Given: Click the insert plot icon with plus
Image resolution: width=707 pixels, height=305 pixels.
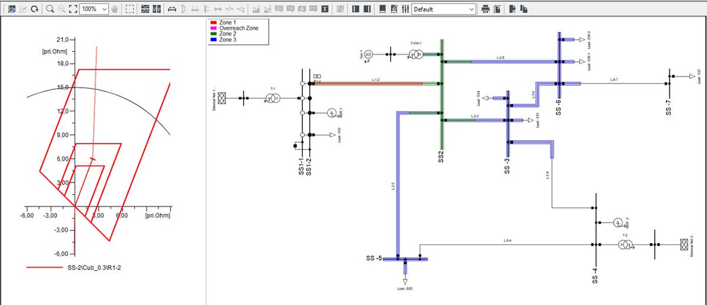Looking at the screenshot, I should (x=12, y=9).
